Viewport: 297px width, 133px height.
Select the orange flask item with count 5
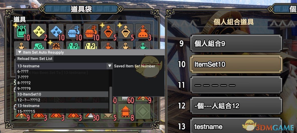[x=108, y=31]
